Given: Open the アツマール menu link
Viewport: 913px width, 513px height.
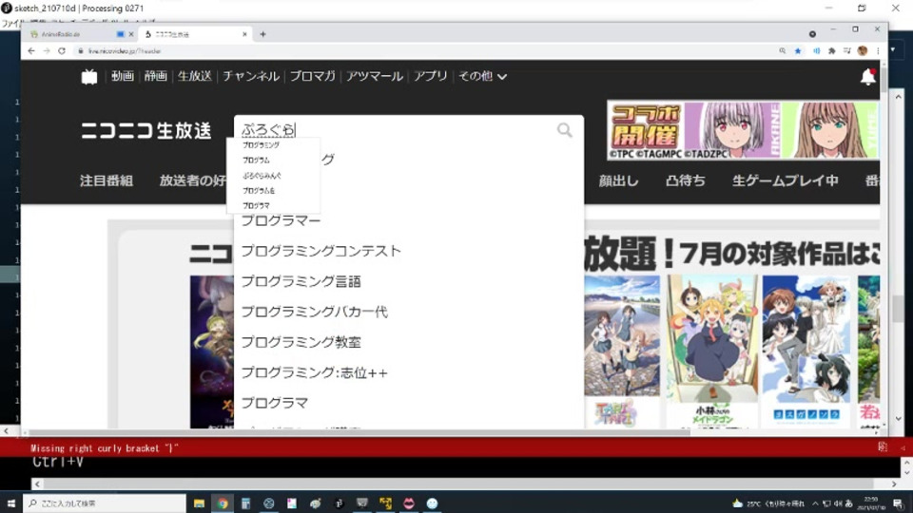Looking at the screenshot, I should click(375, 76).
